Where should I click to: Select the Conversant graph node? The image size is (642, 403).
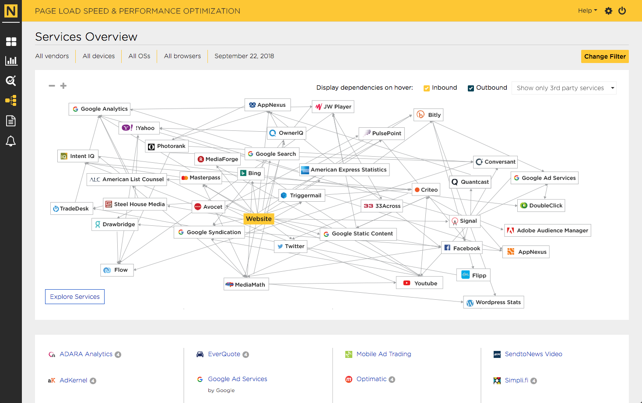tap(495, 162)
